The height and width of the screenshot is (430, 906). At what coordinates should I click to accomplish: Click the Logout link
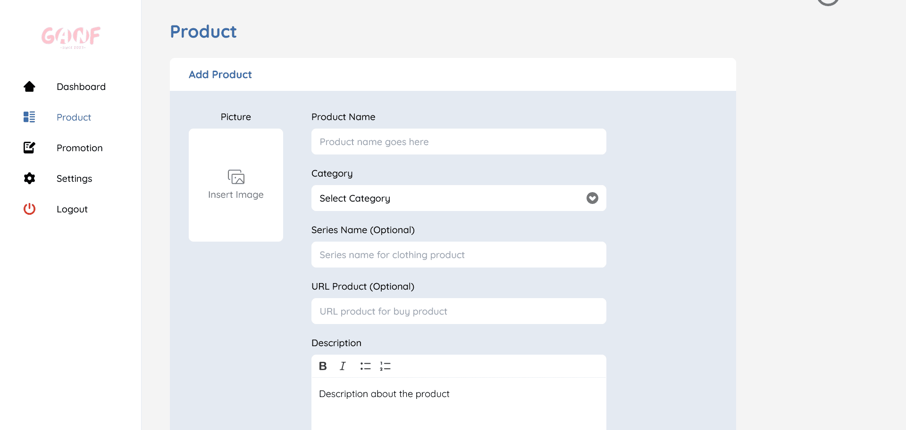[72, 209]
